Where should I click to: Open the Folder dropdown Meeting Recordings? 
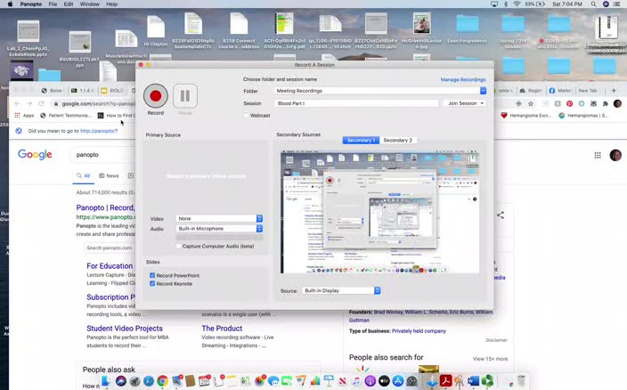(x=380, y=91)
